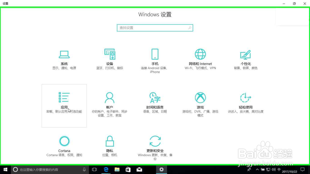
Task: Click the Cortana 语言、权限、通知 description
Action: tap(64, 155)
